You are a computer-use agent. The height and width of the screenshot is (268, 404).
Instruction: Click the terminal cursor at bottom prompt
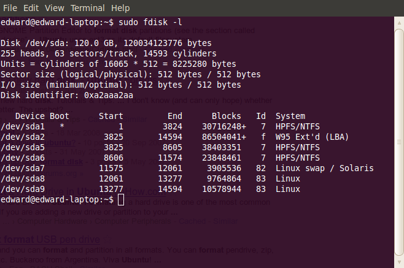click(121, 200)
